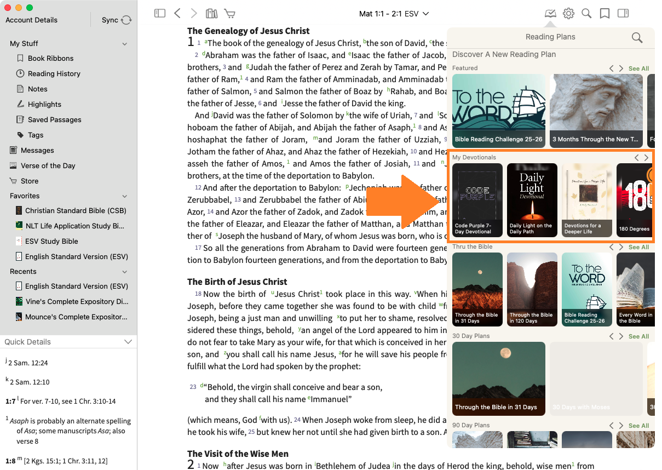Go forward with the right arrow

point(194,13)
